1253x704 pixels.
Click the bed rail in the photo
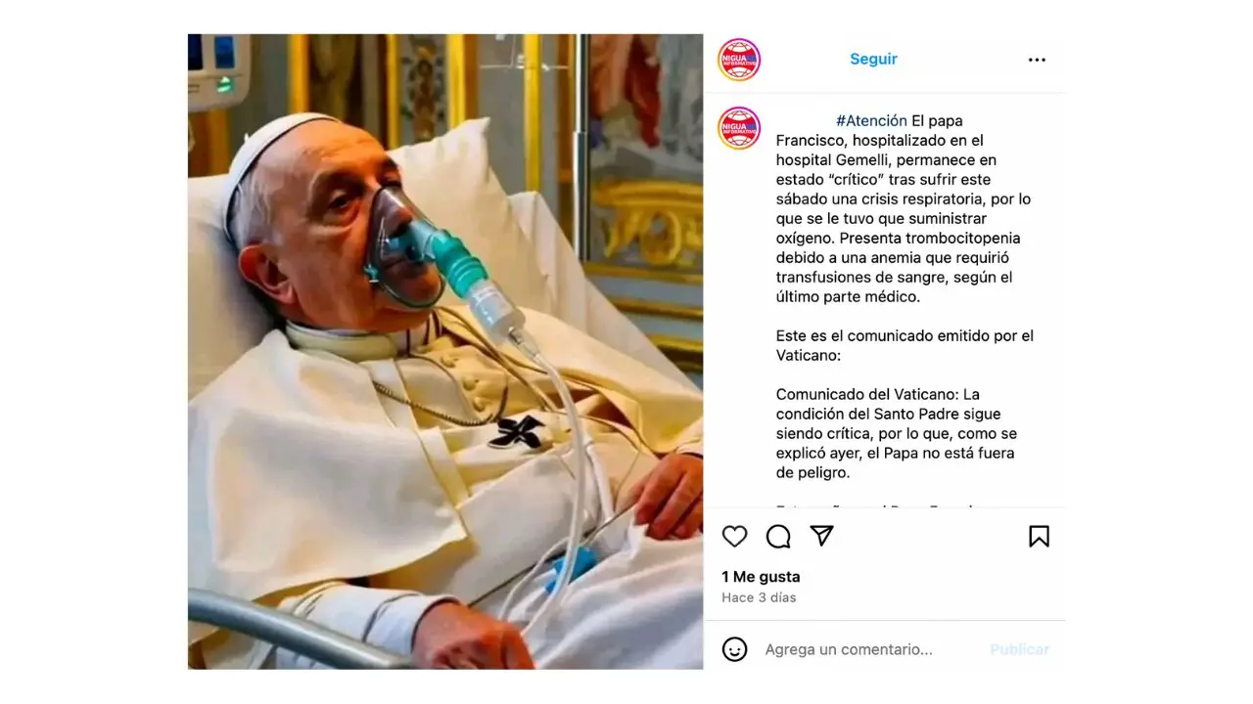coord(294,629)
